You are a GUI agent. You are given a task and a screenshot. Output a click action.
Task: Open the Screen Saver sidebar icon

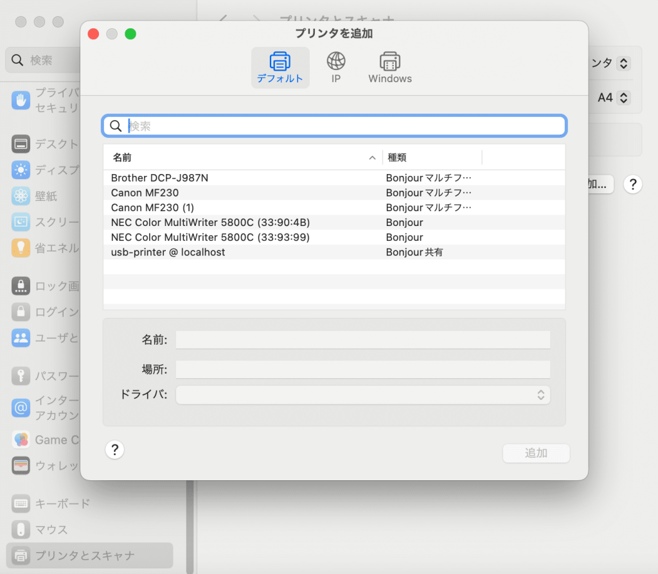(21, 222)
